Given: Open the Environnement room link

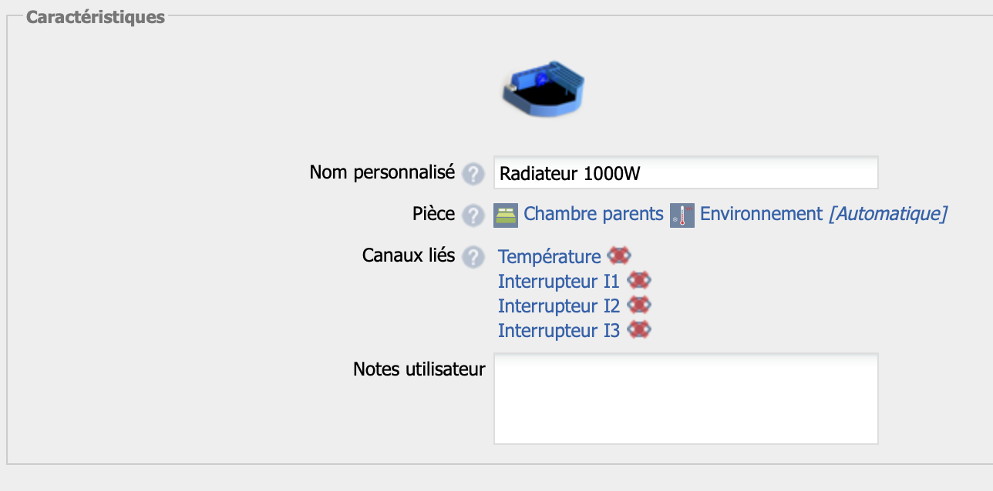Looking at the screenshot, I should pos(761,214).
